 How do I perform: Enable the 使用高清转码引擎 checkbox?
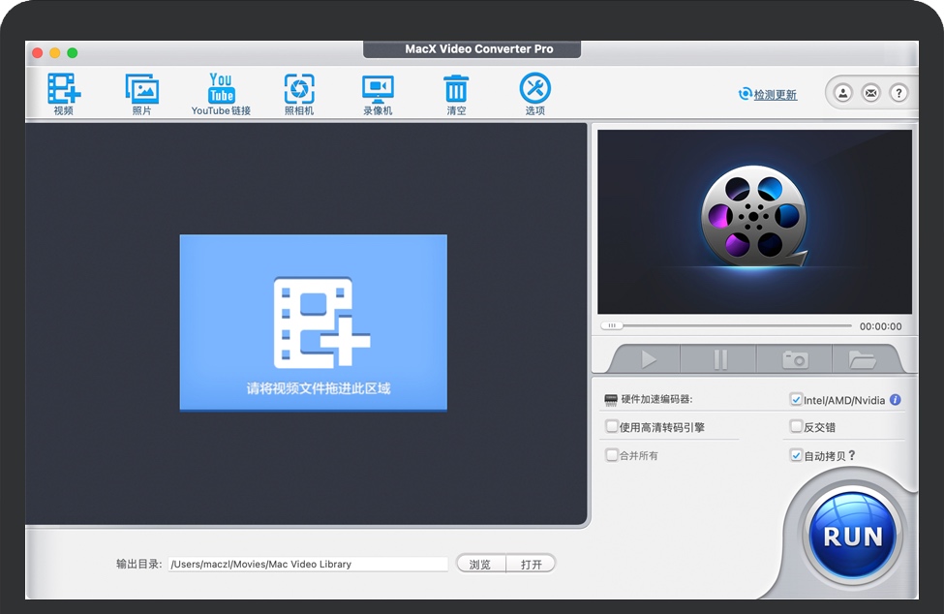[611, 426]
